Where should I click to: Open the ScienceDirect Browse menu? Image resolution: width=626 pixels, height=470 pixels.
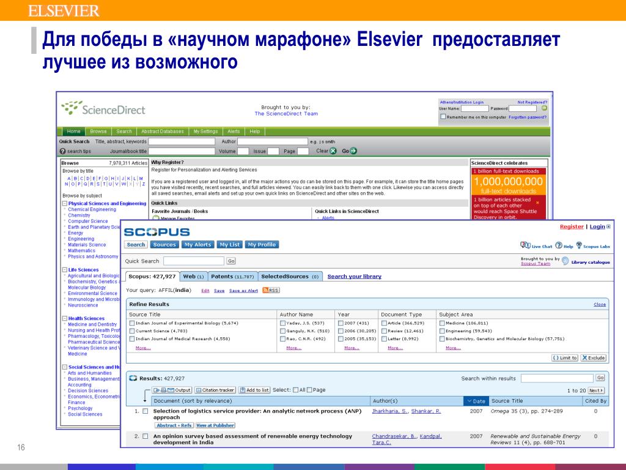click(98, 132)
